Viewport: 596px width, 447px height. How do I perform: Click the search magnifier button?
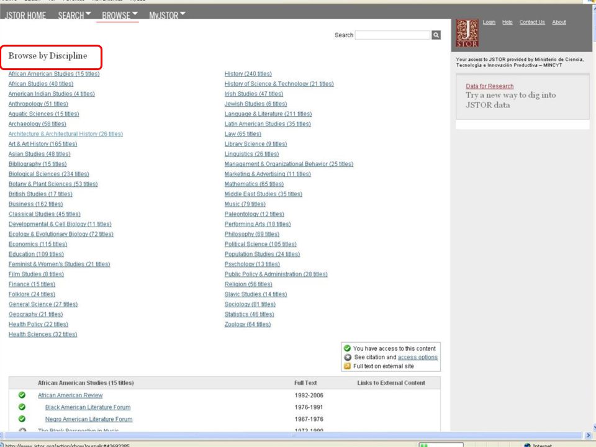point(436,35)
